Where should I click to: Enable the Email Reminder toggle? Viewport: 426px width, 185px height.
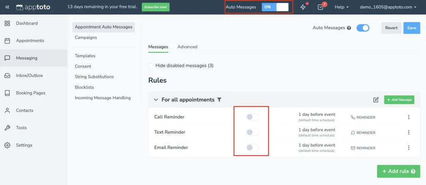click(x=253, y=148)
